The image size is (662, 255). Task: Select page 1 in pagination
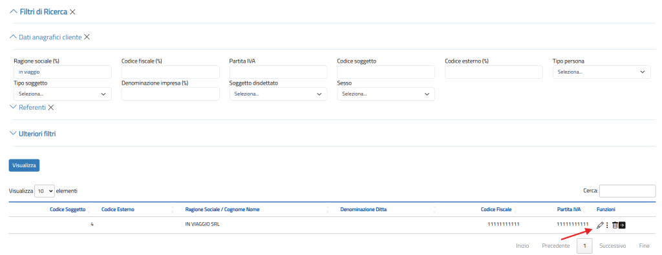[x=584, y=246]
